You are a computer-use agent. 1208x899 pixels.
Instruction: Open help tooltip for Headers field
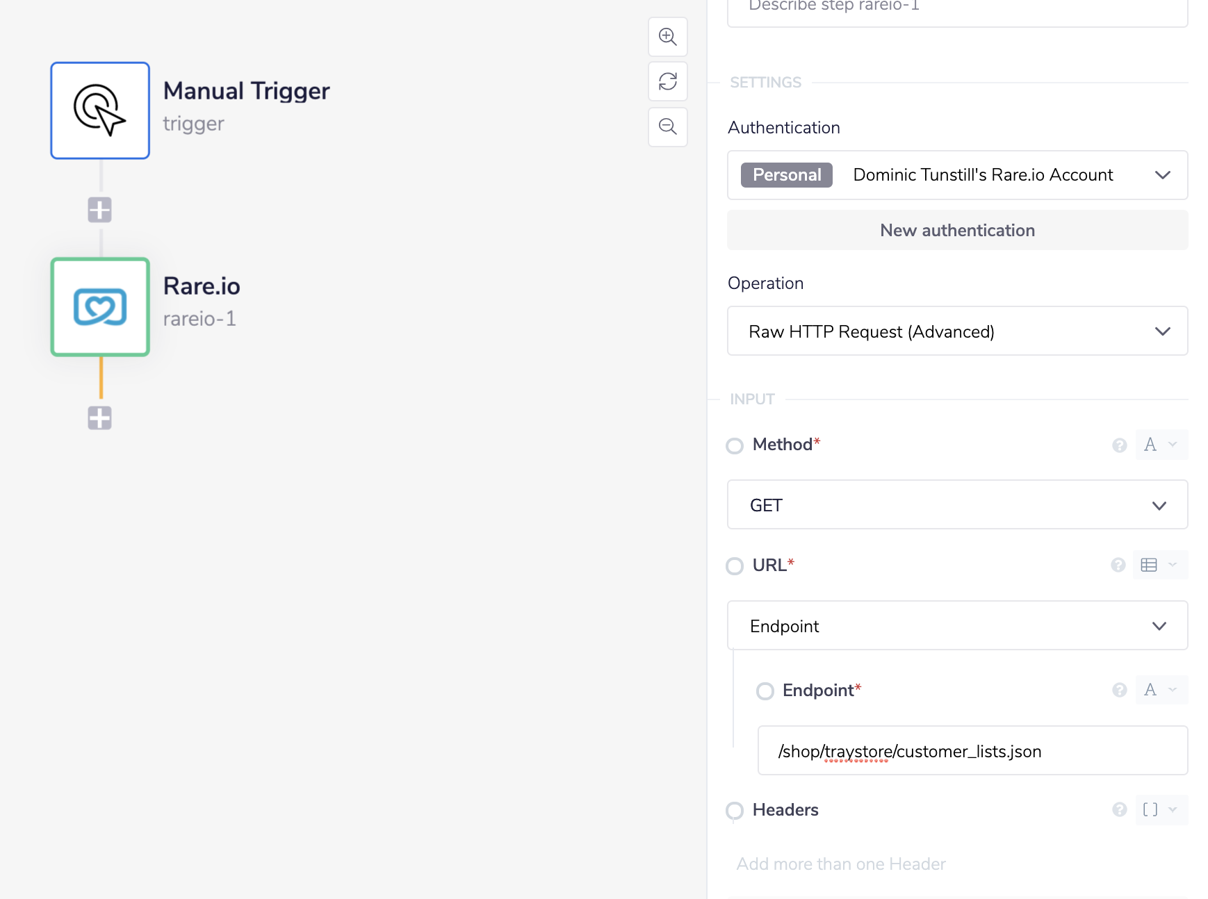[x=1119, y=810]
